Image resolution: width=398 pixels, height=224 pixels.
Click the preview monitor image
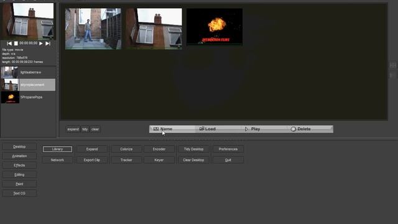(28, 21)
